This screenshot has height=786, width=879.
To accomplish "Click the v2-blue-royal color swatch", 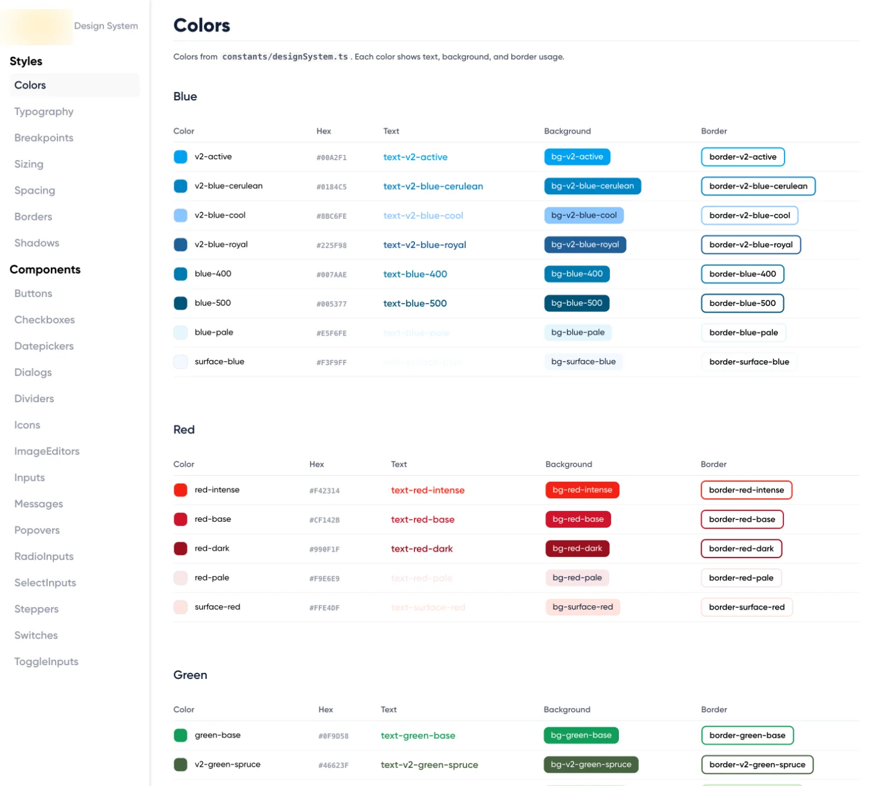I will point(180,244).
